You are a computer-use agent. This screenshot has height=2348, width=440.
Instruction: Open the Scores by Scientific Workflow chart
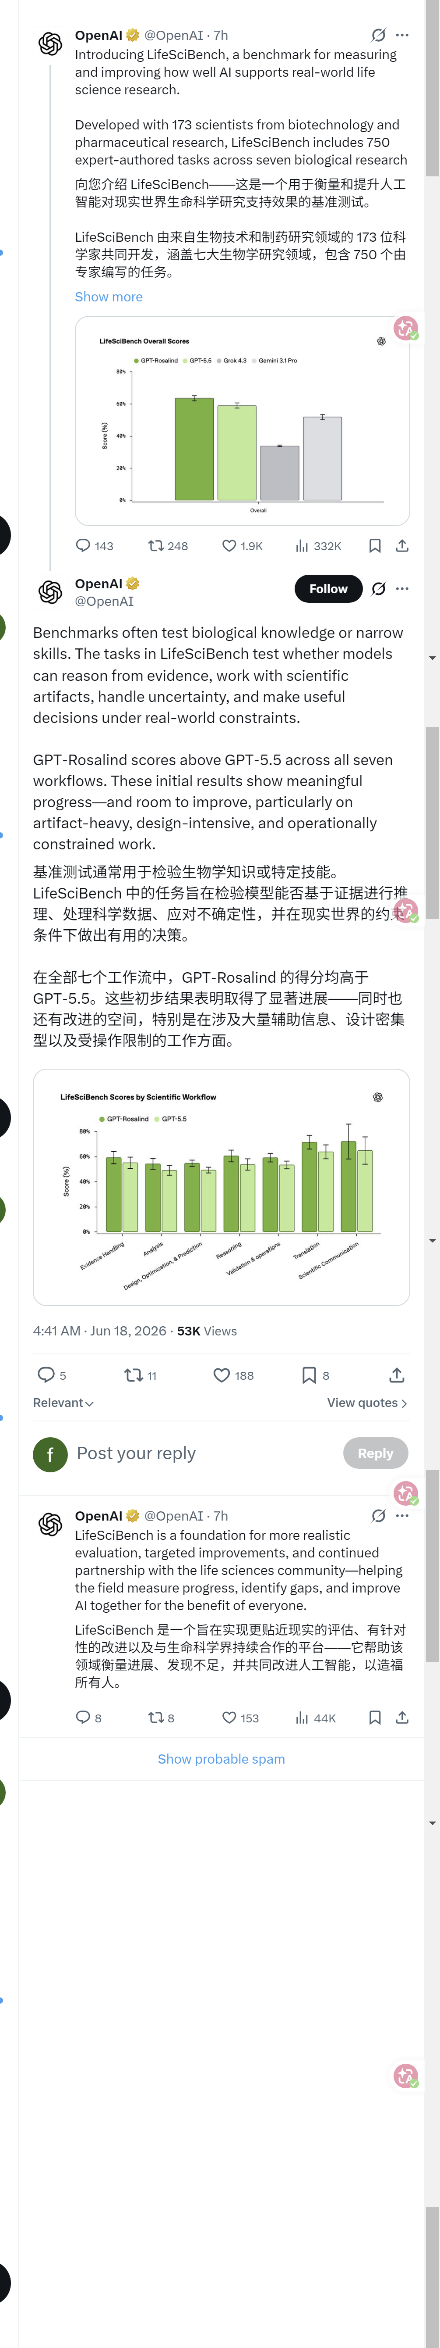[x=221, y=1186]
